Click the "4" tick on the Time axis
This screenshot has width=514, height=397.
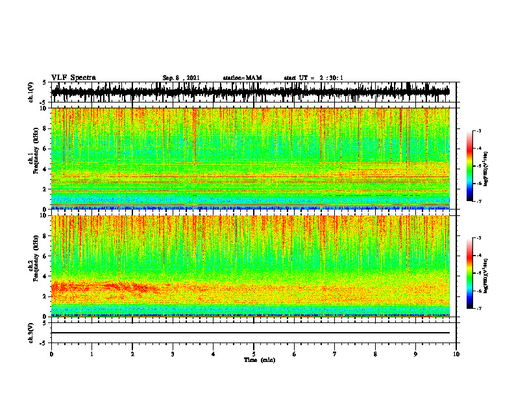214,354
